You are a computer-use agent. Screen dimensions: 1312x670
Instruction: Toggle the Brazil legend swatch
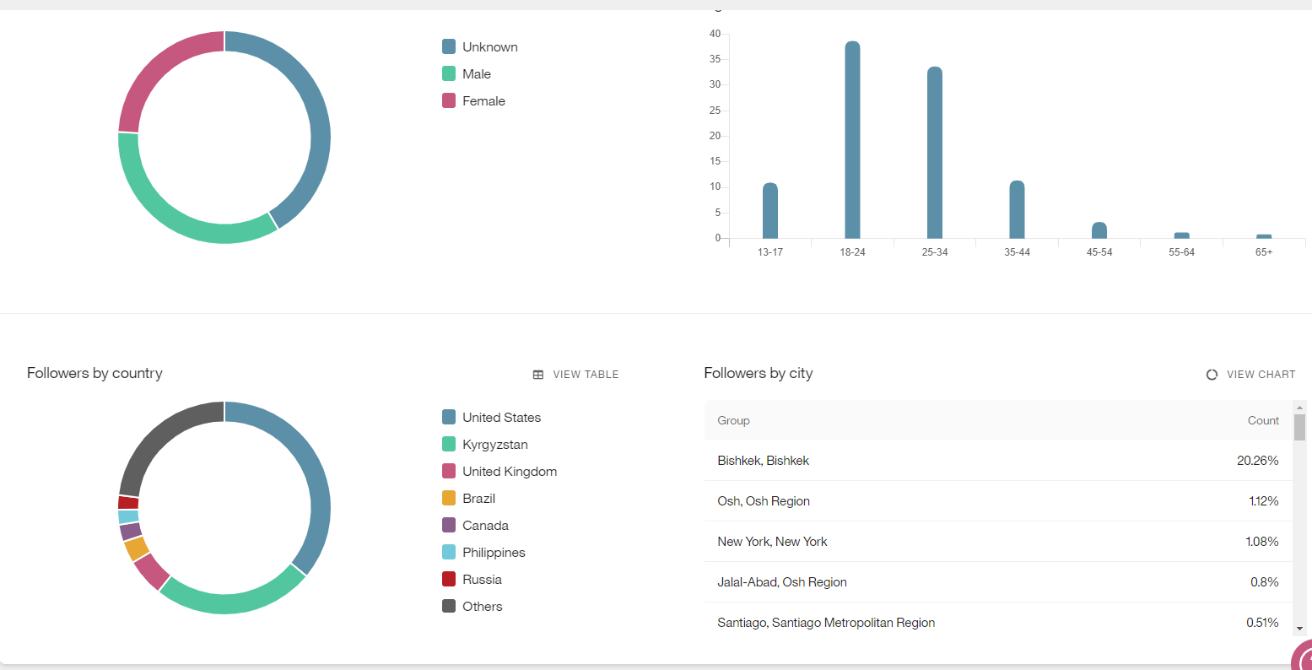coord(449,499)
